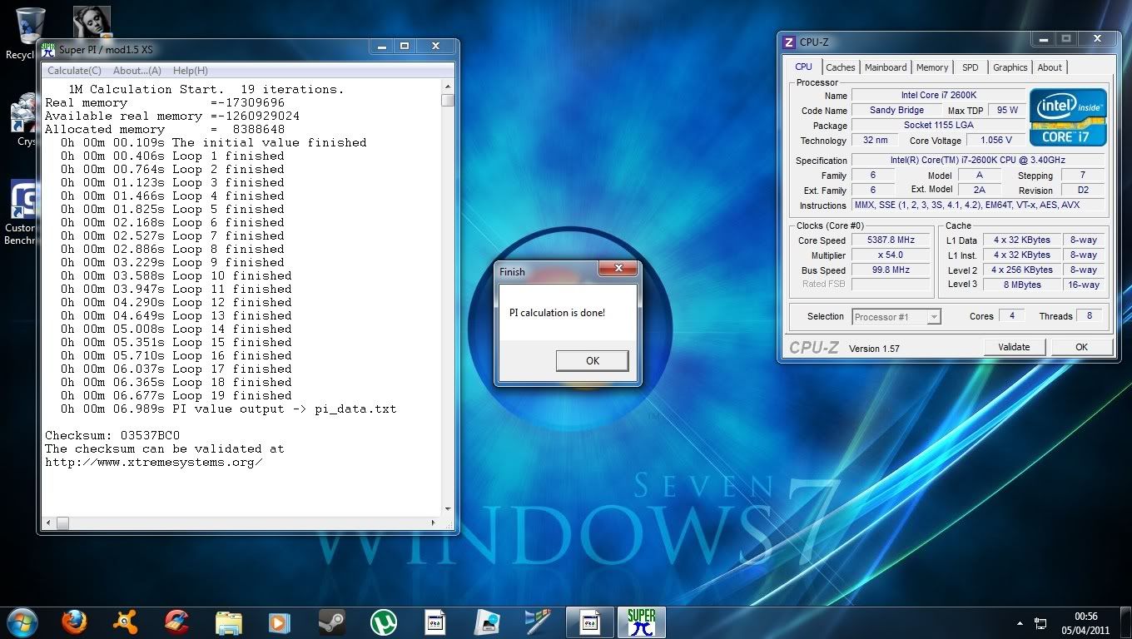This screenshot has width=1132, height=639.
Task: Click the highlighted CPU-Z taskbar button
Action: pos(590,622)
